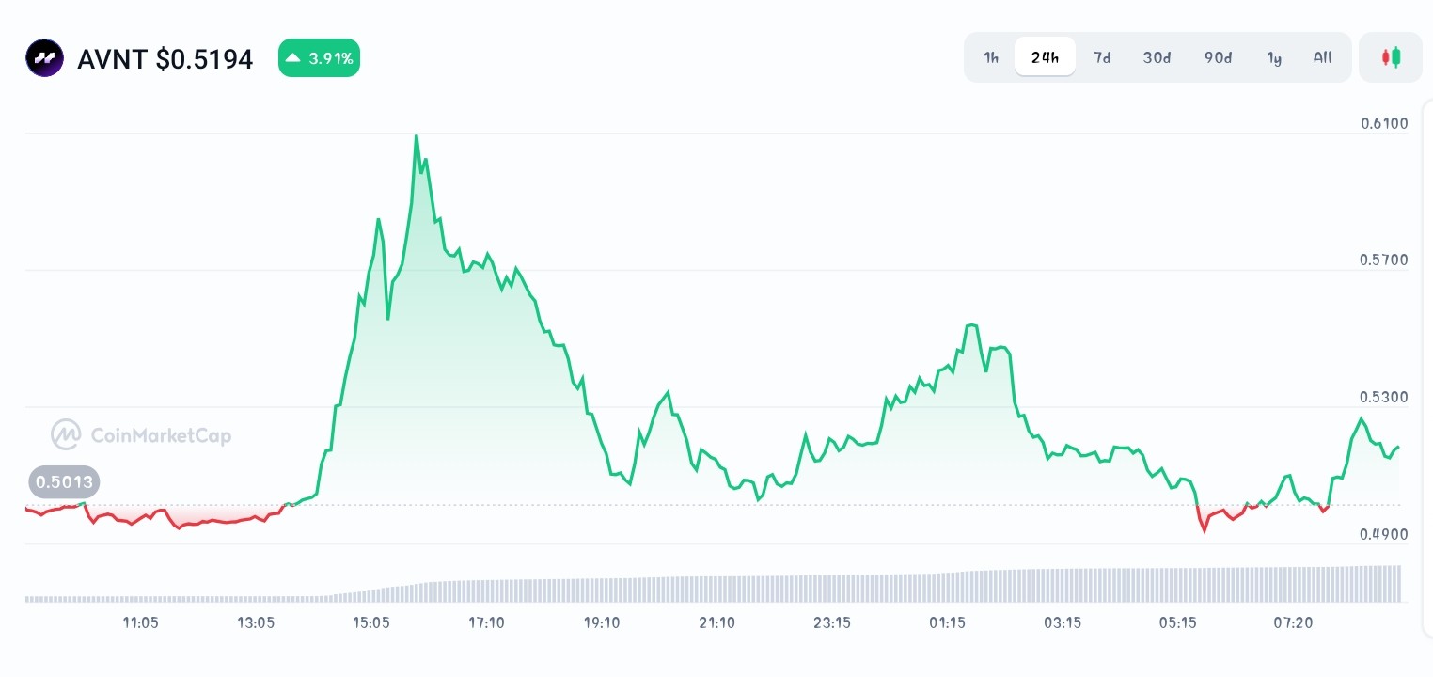
Task: Select the 1h time range tab
Action: point(991,57)
